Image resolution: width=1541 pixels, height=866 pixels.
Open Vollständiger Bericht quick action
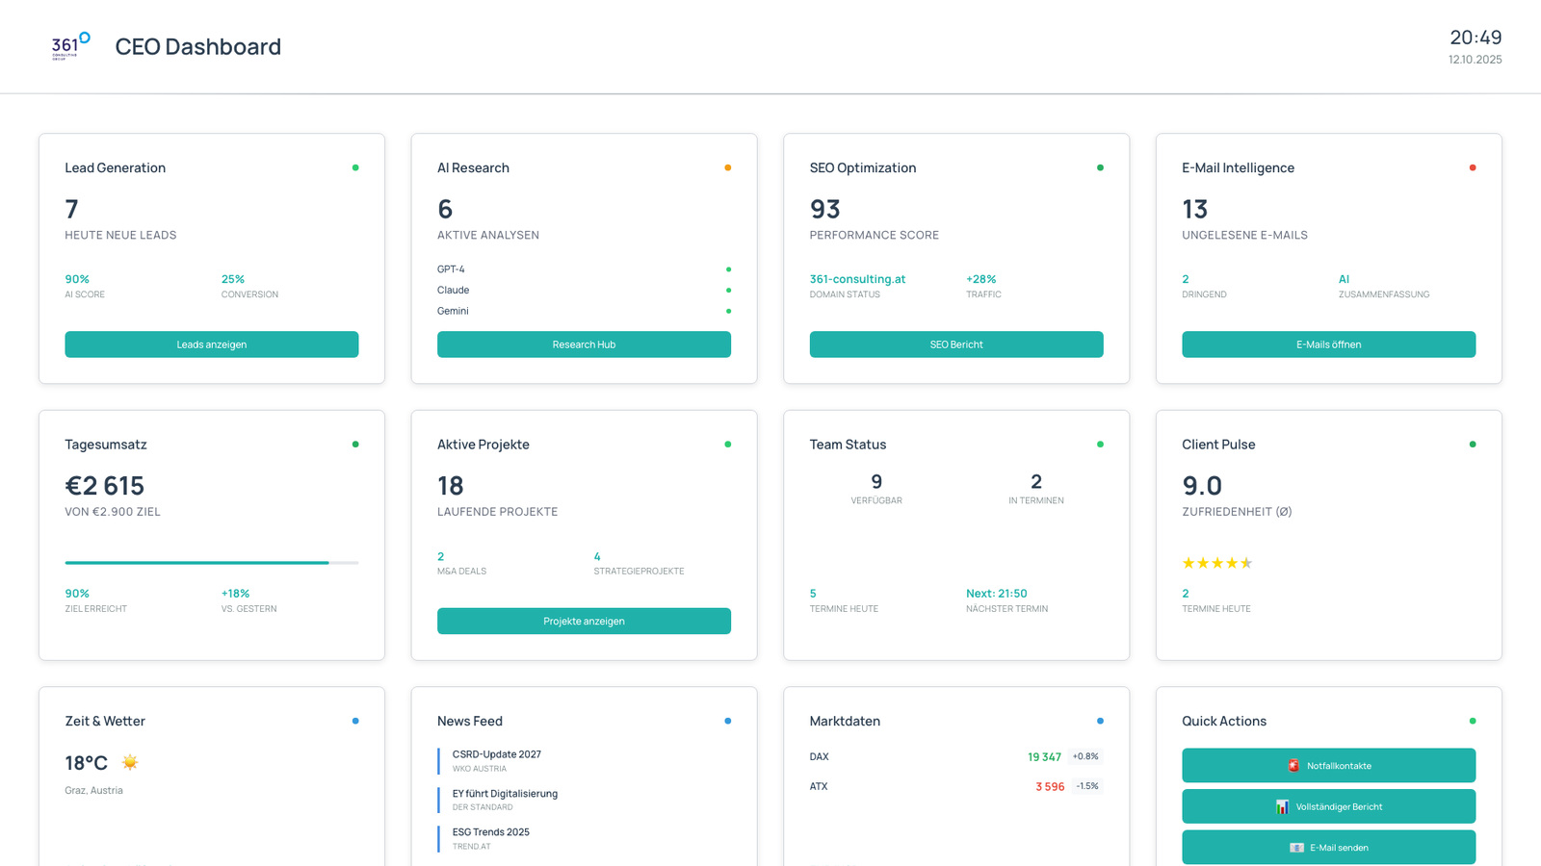pyautogui.click(x=1329, y=806)
